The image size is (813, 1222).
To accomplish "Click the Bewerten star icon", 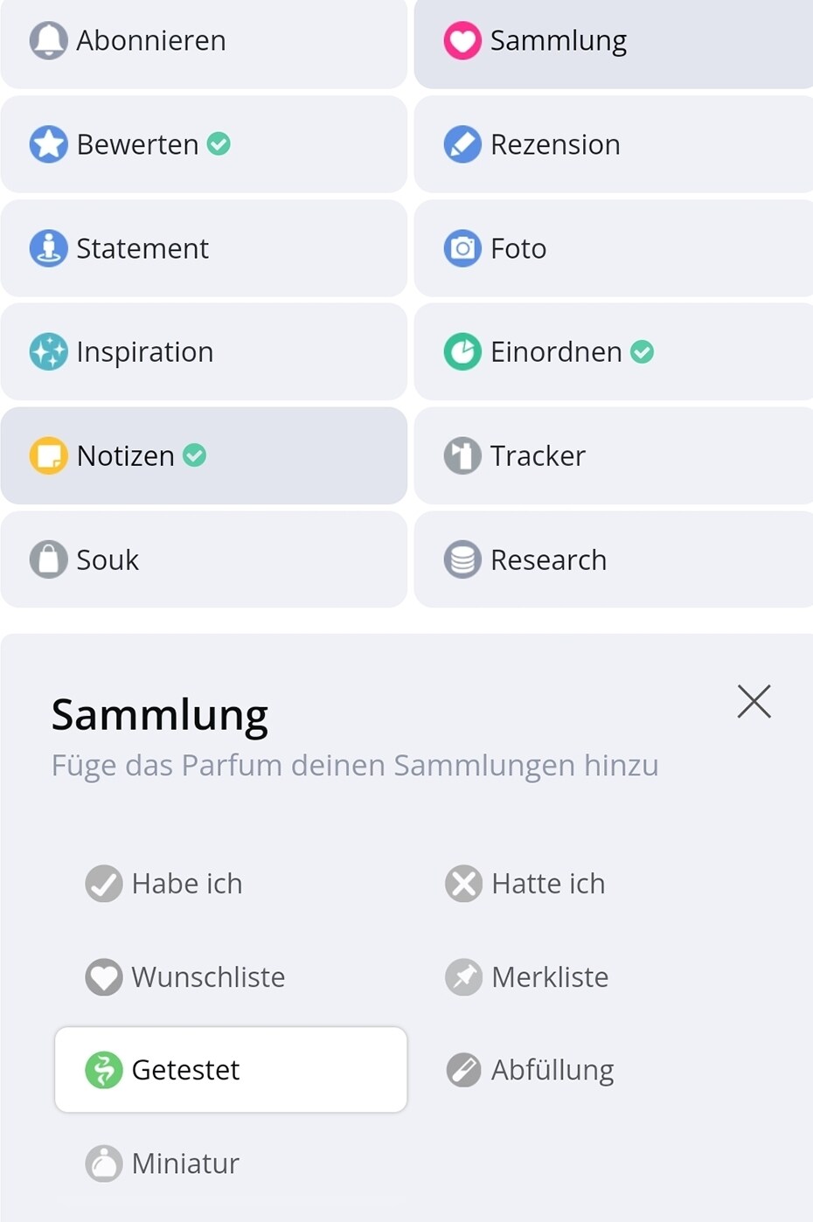I will 48,144.
